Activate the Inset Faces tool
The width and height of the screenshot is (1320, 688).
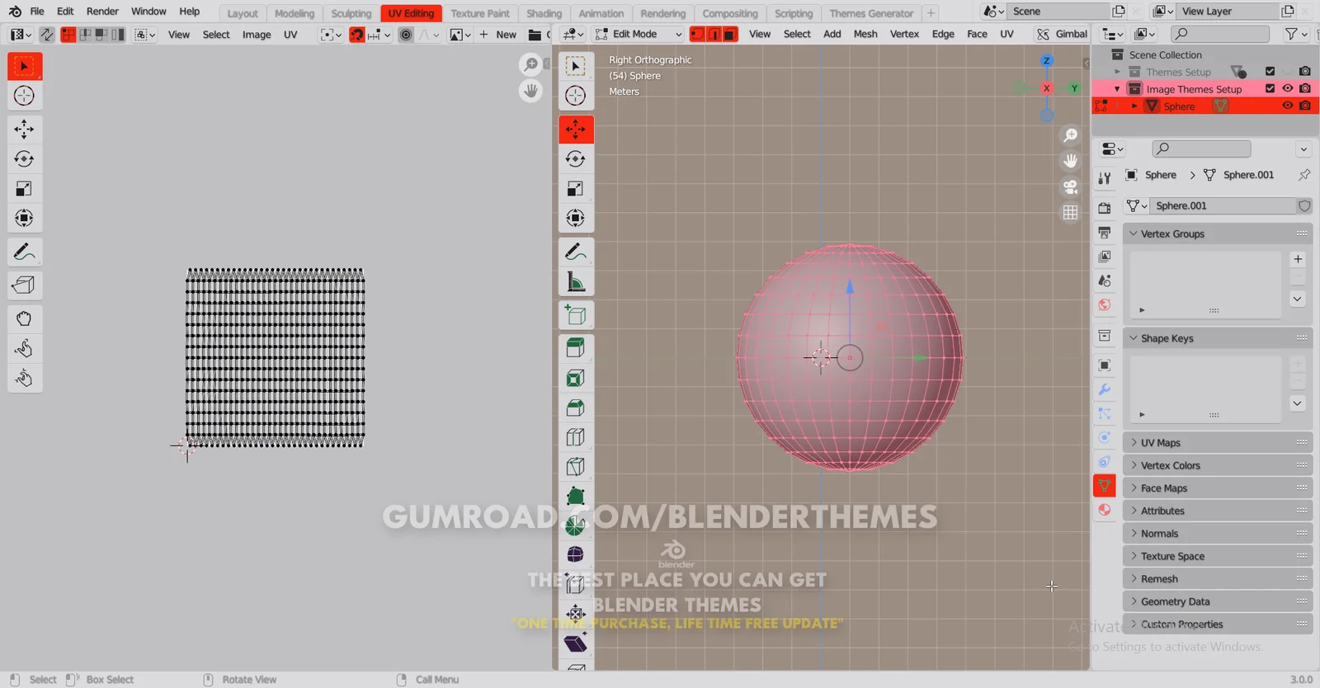[x=576, y=378]
